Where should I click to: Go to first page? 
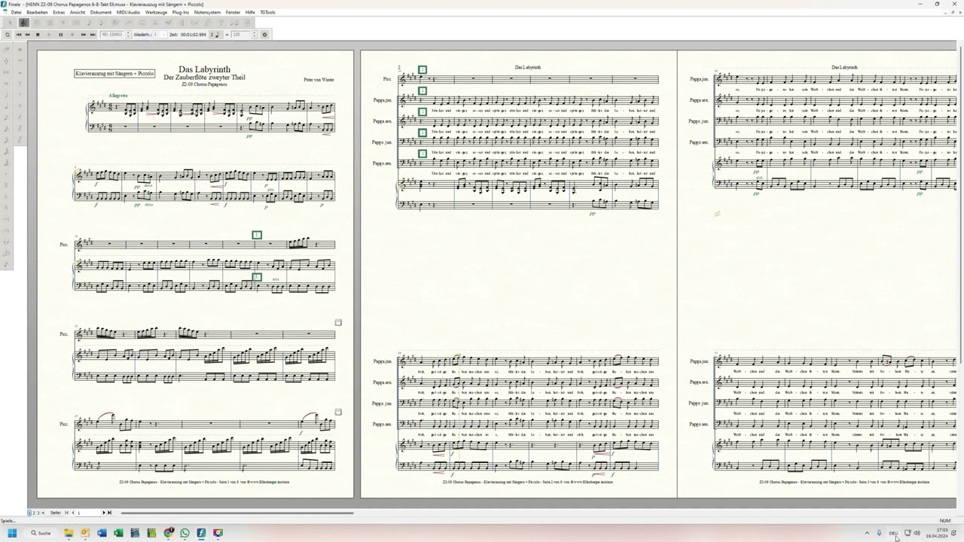coord(66,513)
